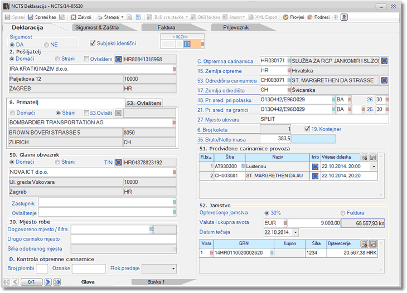Open Rok predaje dropdown

point(173,268)
